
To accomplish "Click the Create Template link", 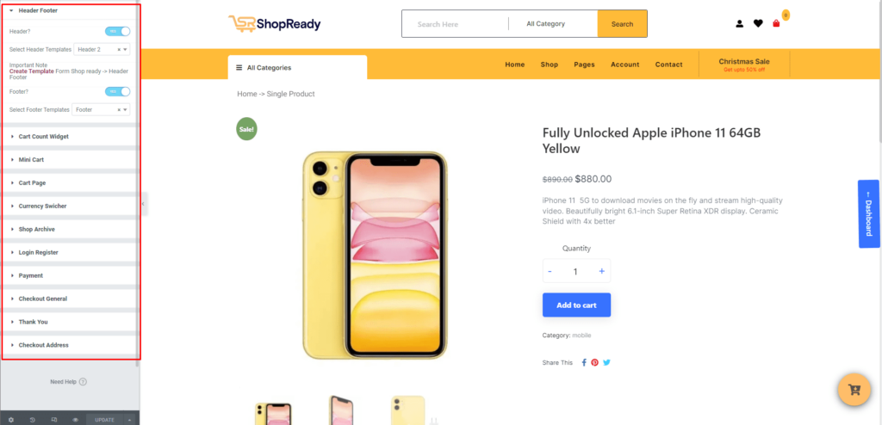I will [32, 71].
